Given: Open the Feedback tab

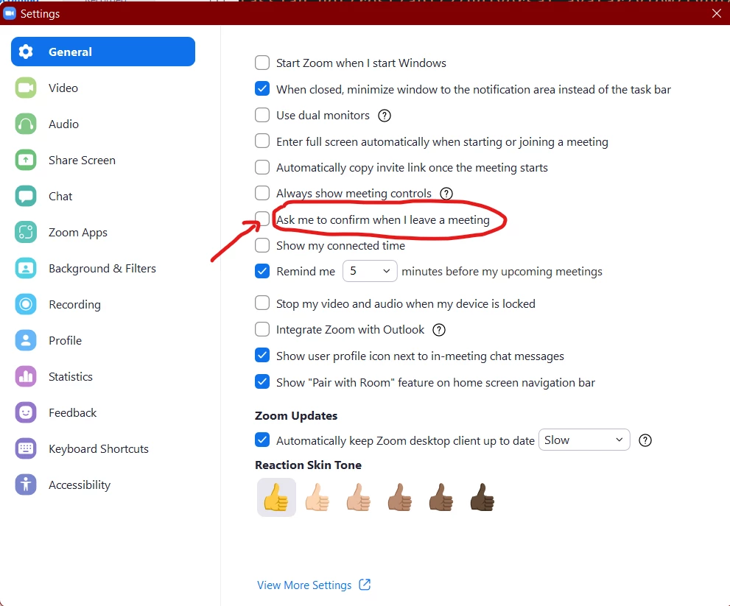Looking at the screenshot, I should coord(103,412).
